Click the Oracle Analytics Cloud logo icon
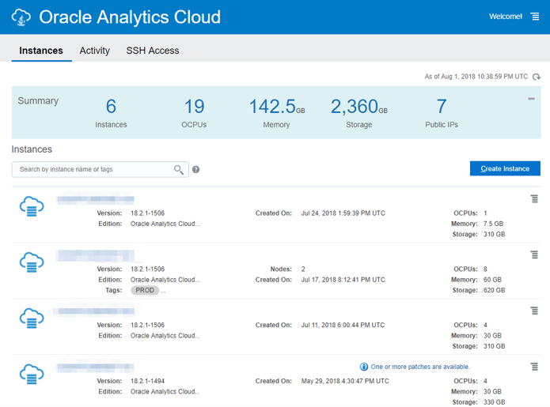 tap(21, 17)
